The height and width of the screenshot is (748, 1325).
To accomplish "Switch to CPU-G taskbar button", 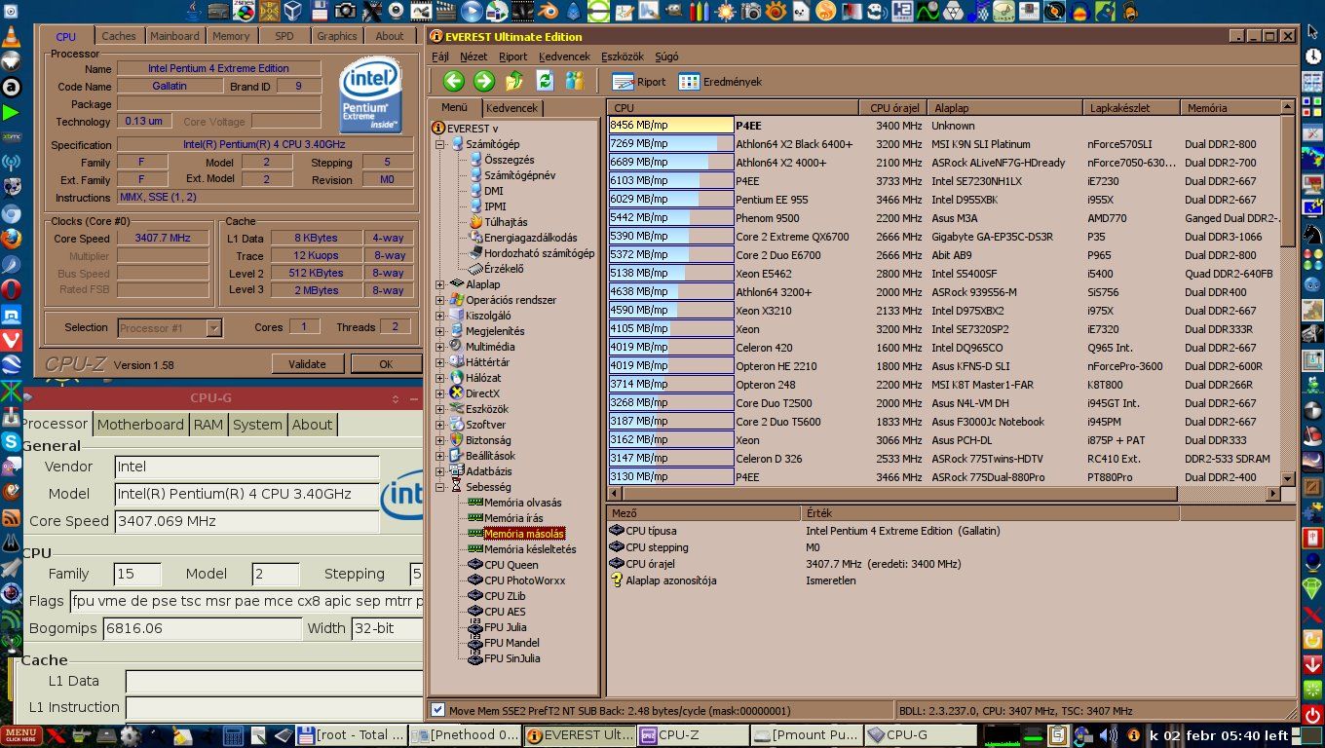I will click(921, 735).
